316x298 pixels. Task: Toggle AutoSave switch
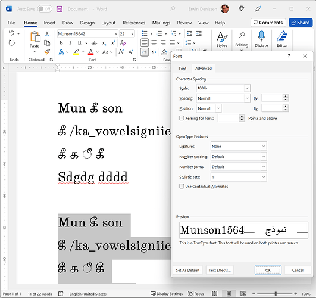(x=45, y=9)
